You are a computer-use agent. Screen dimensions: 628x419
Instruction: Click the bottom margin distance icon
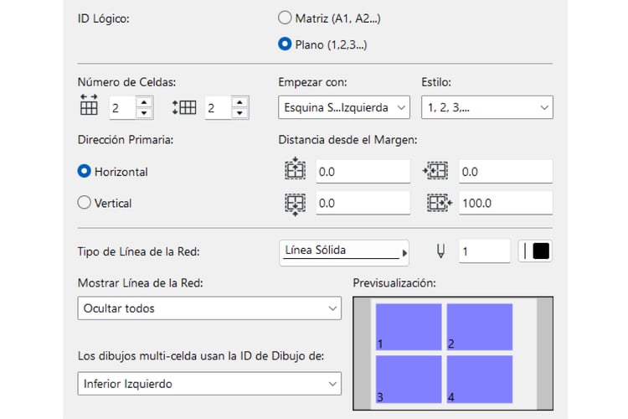point(296,203)
